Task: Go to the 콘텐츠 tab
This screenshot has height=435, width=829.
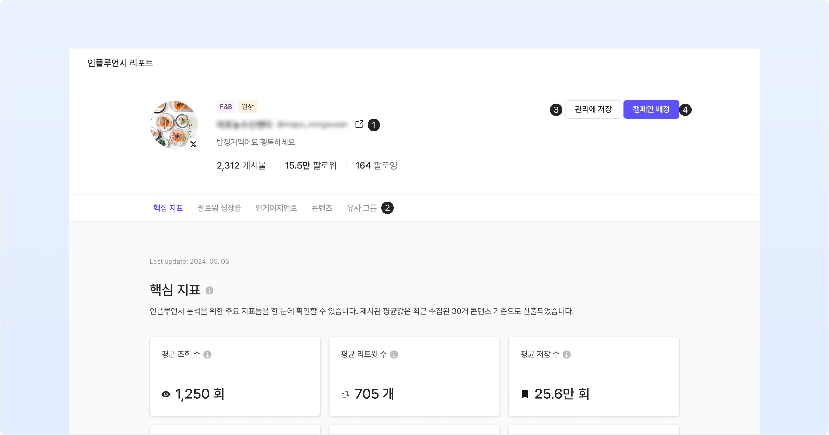Action: [x=322, y=208]
